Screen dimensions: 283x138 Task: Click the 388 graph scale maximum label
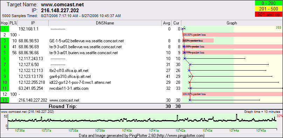click(279, 28)
